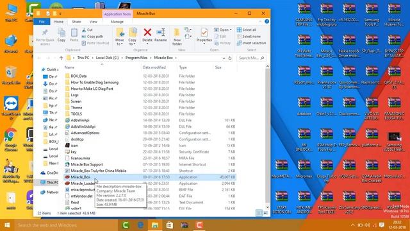
Task: Select the BOX_Data folder
Action: pos(78,76)
